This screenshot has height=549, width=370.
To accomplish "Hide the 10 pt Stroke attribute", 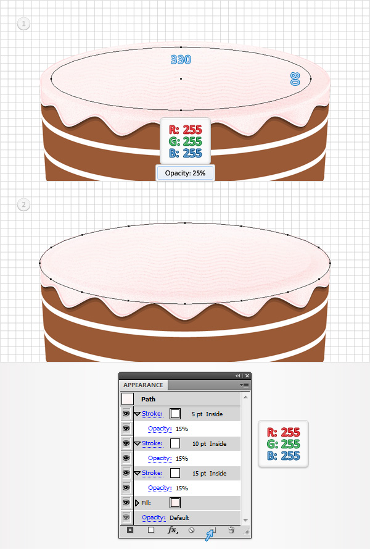I will pos(126,443).
